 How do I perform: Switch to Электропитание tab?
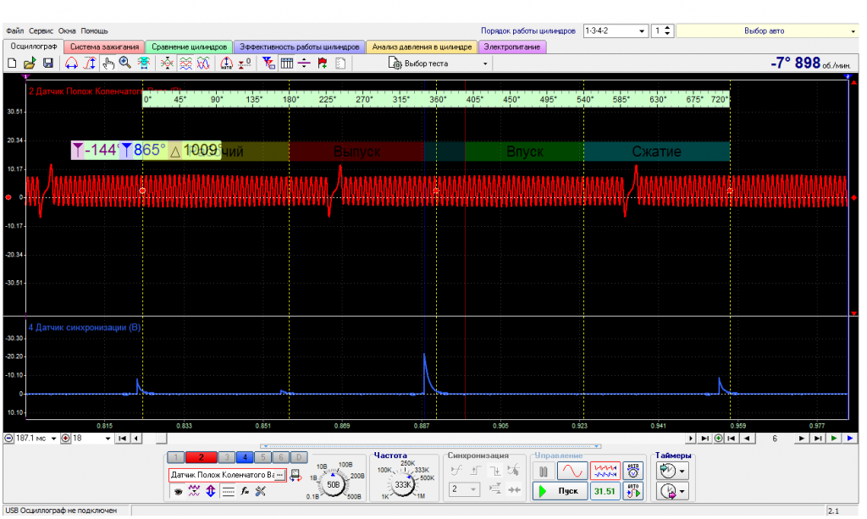click(x=512, y=47)
